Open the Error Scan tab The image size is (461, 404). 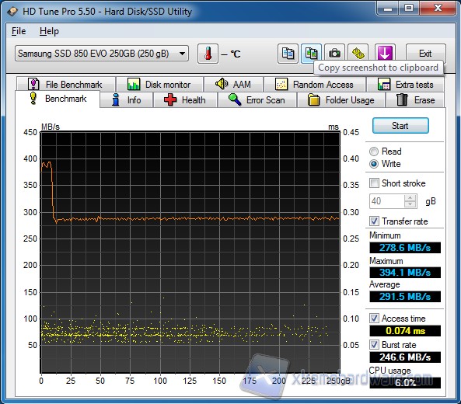[x=257, y=100]
